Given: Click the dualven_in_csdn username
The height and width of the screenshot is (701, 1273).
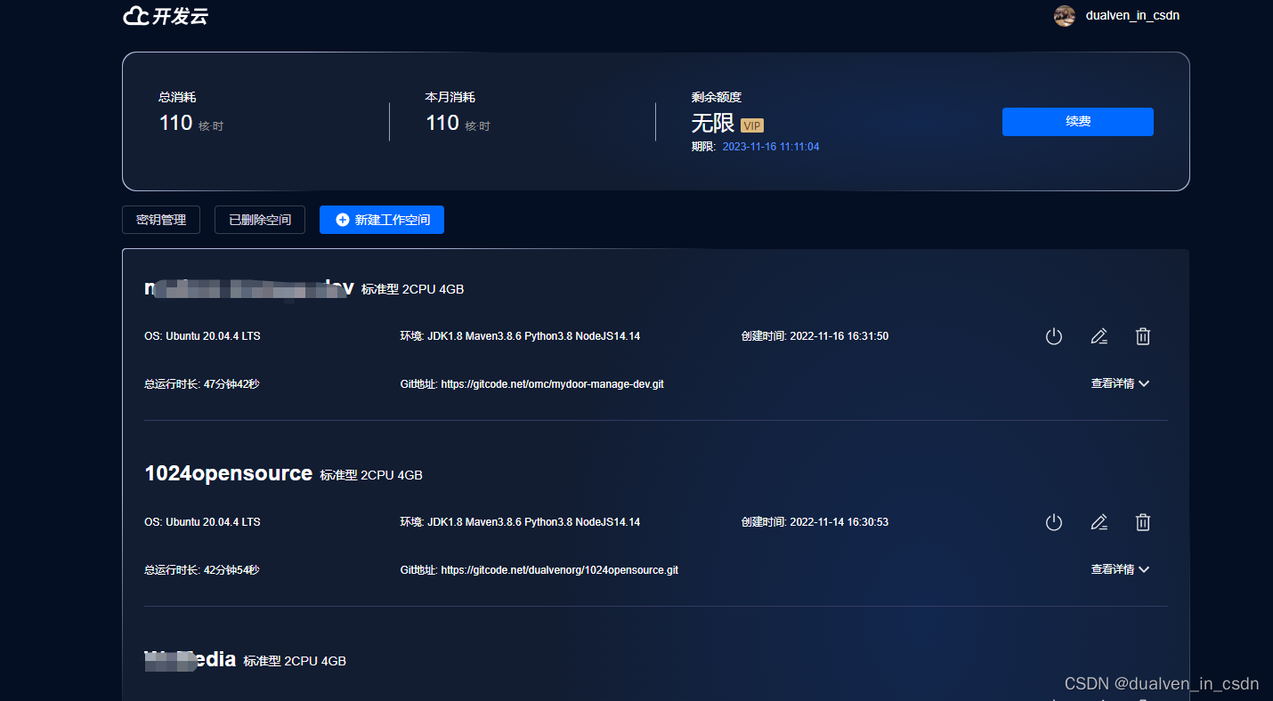Looking at the screenshot, I should tap(1132, 15).
